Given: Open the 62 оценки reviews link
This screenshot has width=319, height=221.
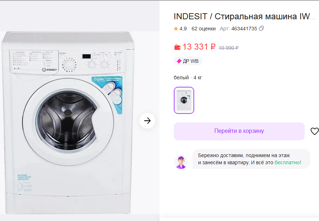Looking at the screenshot, I should [x=203, y=29].
